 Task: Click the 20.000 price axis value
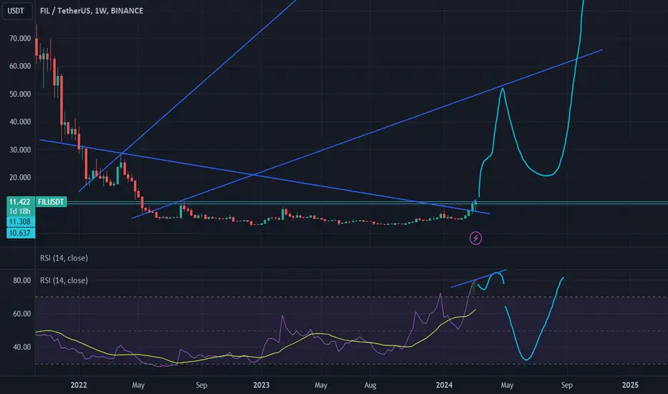click(x=20, y=178)
